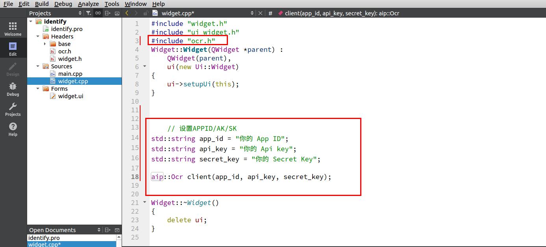Close the Open Documents panel
The height and width of the screenshot is (247, 546).
(x=117, y=230)
